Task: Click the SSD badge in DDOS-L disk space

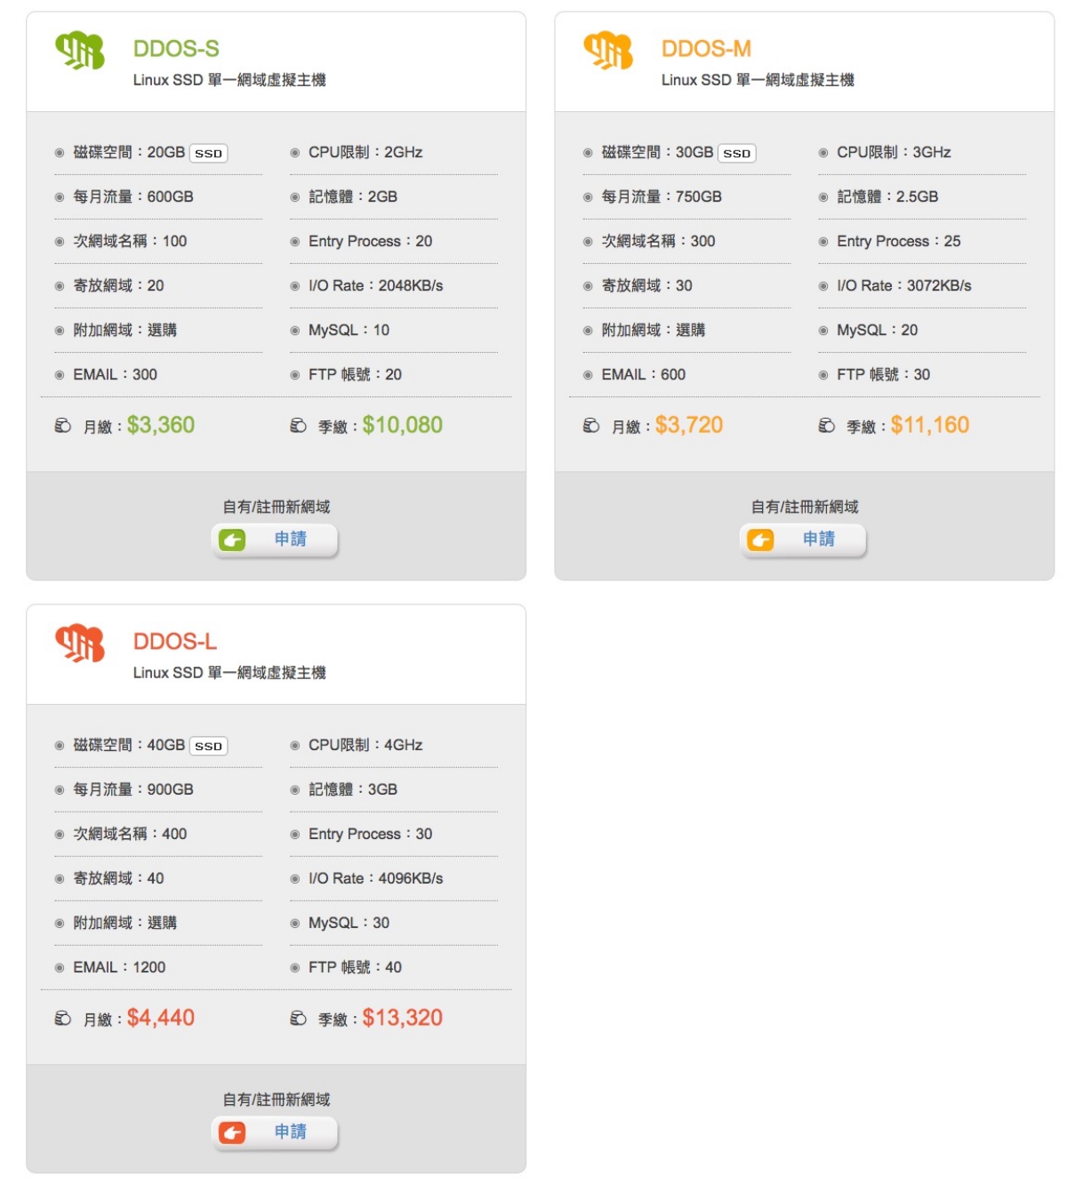Action: coord(209,746)
